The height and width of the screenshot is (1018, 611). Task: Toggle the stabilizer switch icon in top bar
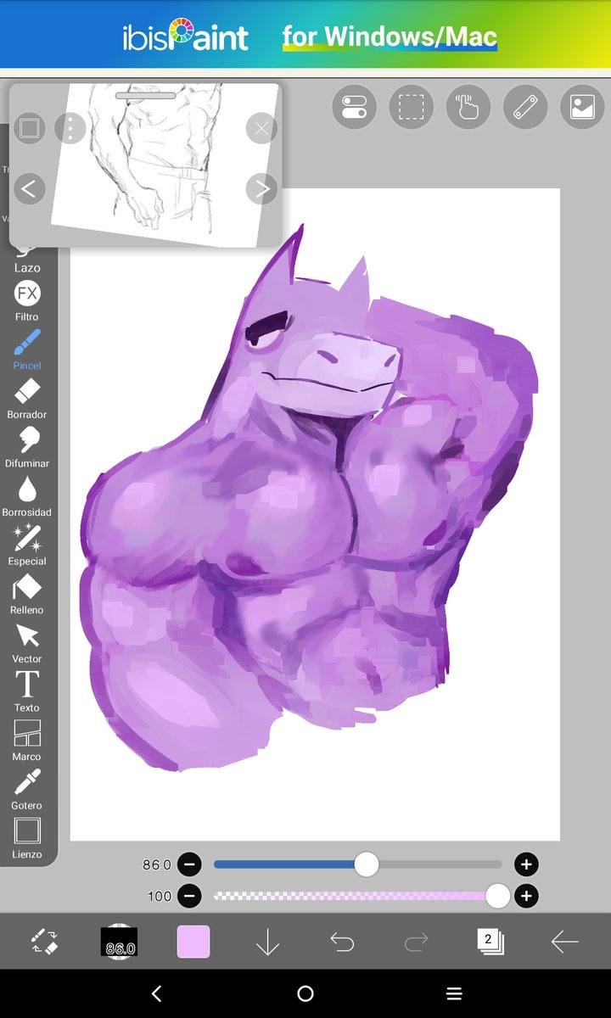354,107
